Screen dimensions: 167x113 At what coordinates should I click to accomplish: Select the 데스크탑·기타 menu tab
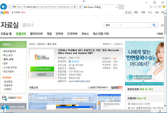point(101,34)
